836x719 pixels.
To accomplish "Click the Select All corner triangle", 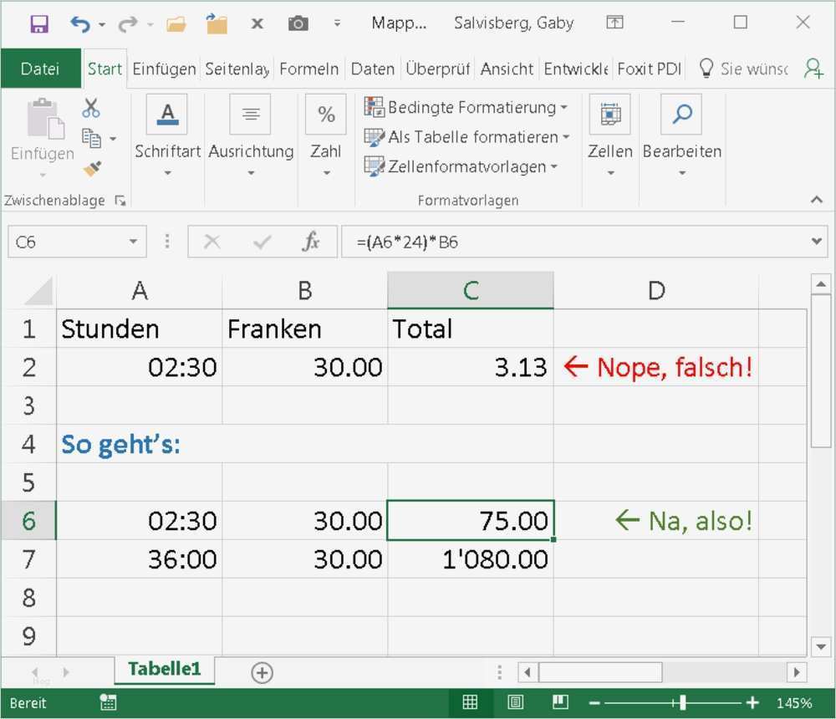I will pyautogui.click(x=38, y=291).
